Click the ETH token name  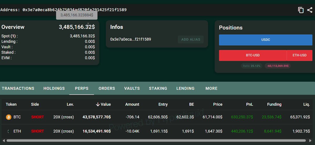click(17, 131)
